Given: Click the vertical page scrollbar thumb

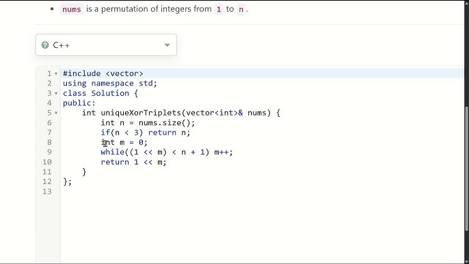Looking at the screenshot, I should tap(466, 169).
